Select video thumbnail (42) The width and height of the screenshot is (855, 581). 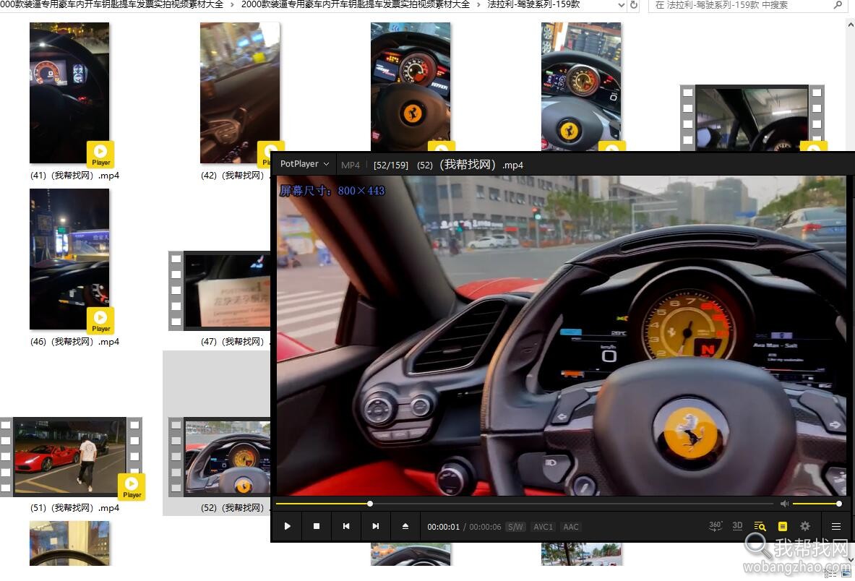click(240, 92)
